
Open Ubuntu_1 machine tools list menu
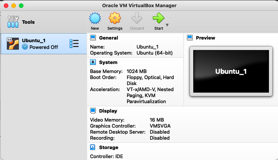coord(74,44)
